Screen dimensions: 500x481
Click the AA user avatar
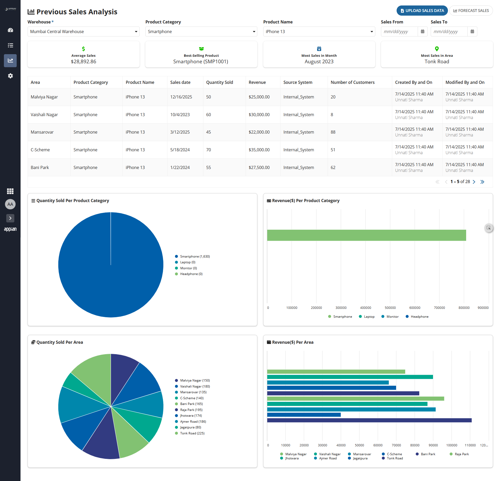pyautogui.click(x=10, y=204)
